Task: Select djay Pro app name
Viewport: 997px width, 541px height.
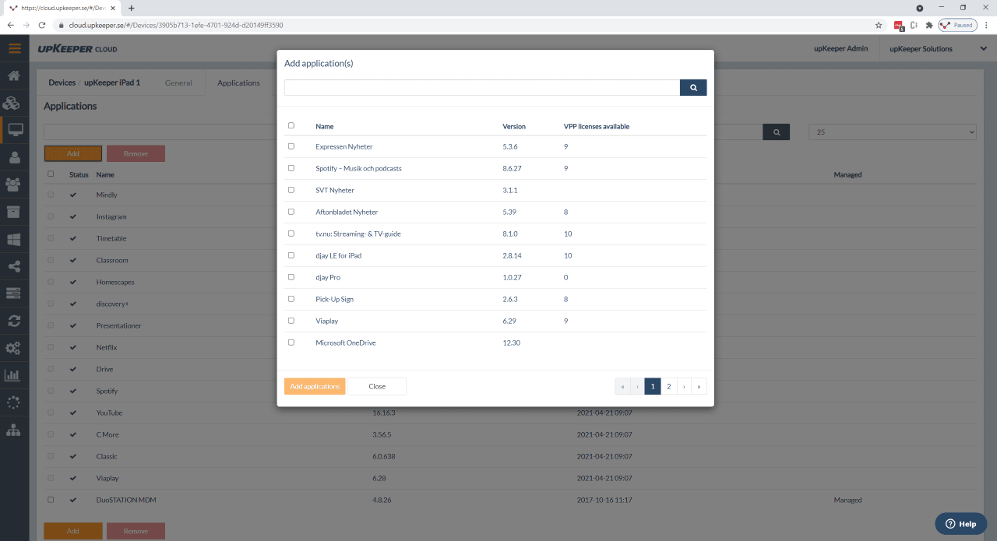Action: click(328, 277)
